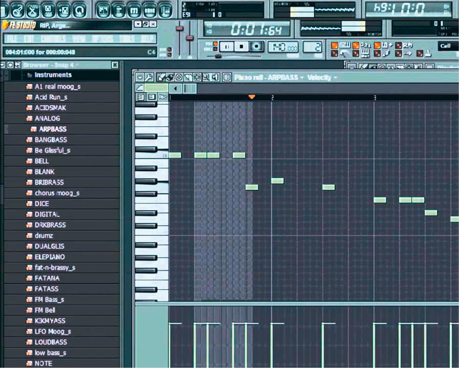Open the browser options menu arrow
Image resolution: width=459 pixels, height=368 pixels.
click(x=2, y=65)
